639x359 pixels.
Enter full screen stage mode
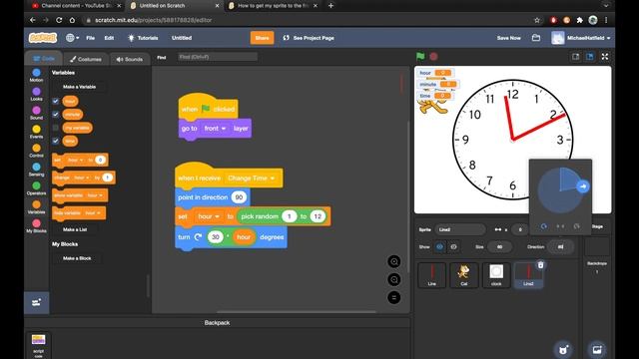tap(605, 57)
